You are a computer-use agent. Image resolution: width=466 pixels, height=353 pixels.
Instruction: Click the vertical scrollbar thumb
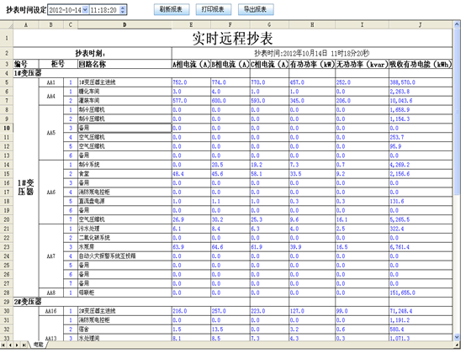tap(457, 111)
